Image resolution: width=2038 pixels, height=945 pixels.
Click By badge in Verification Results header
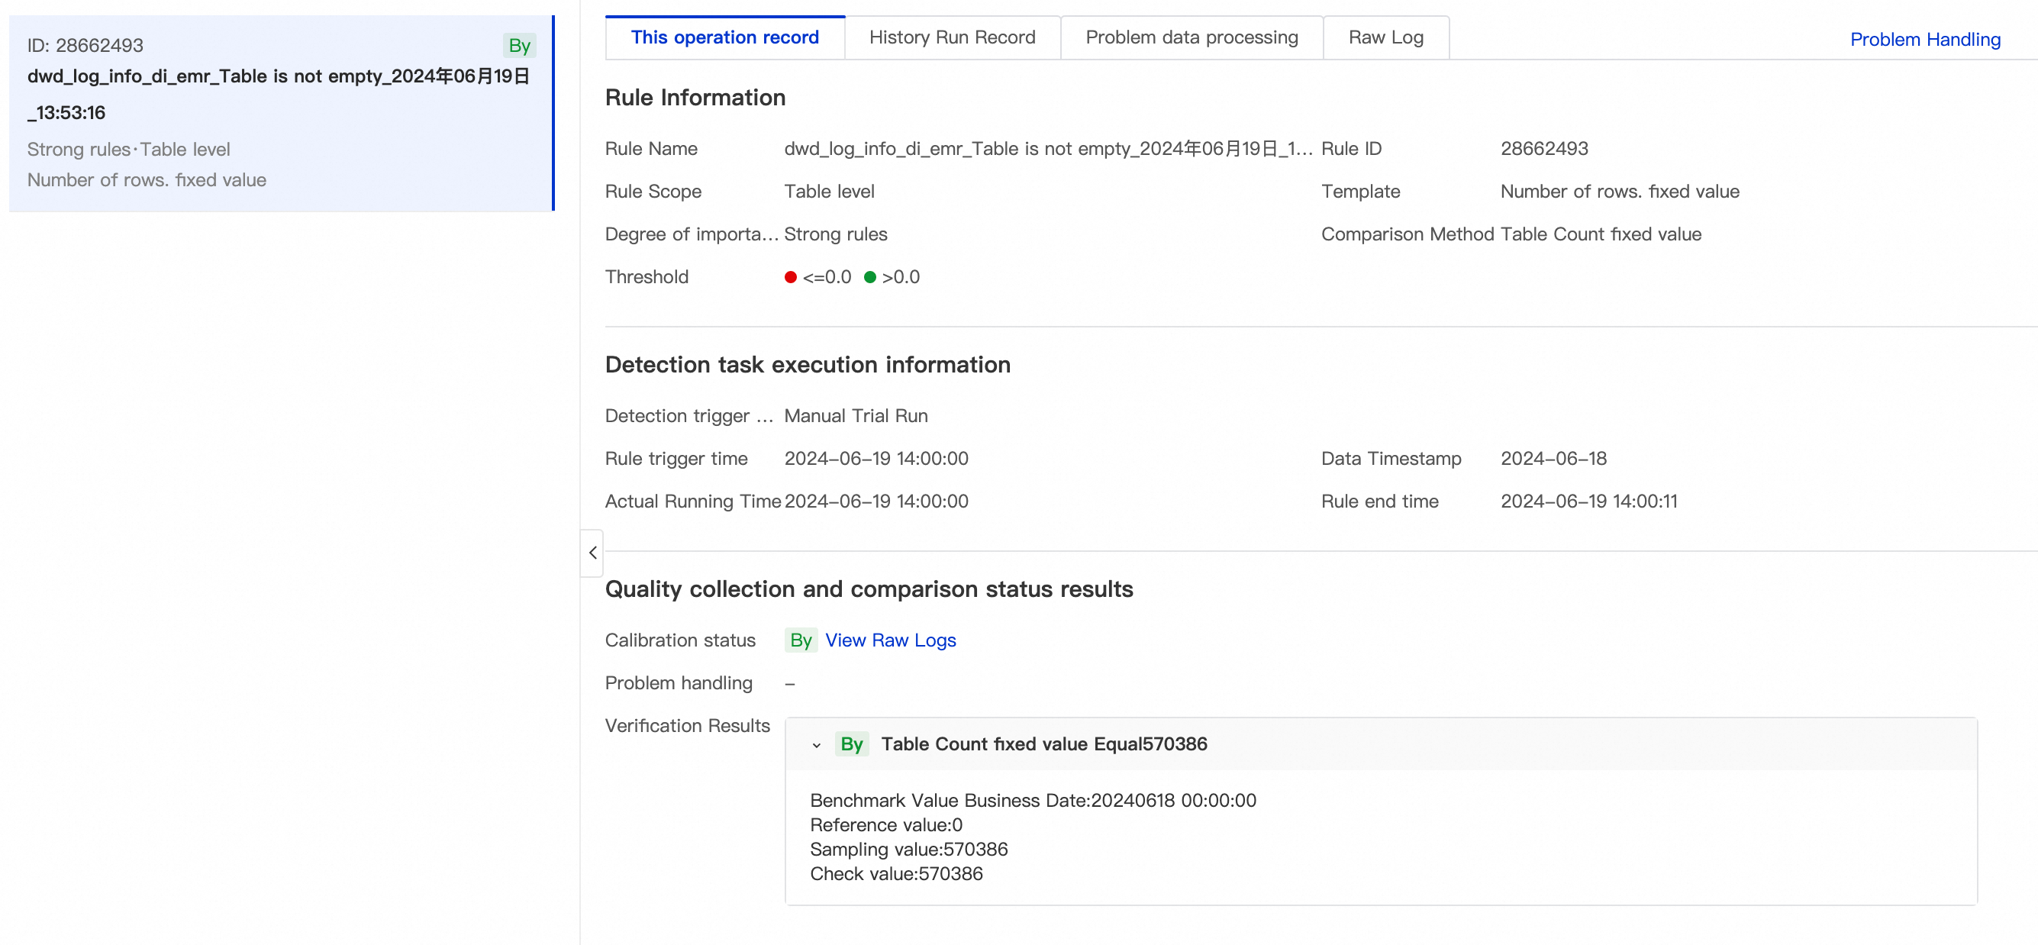851,744
